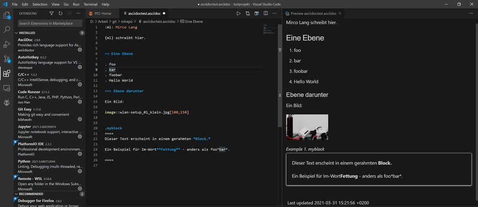Open the Search view in activity bar
This screenshot has height=207, width=478.
(7, 30)
